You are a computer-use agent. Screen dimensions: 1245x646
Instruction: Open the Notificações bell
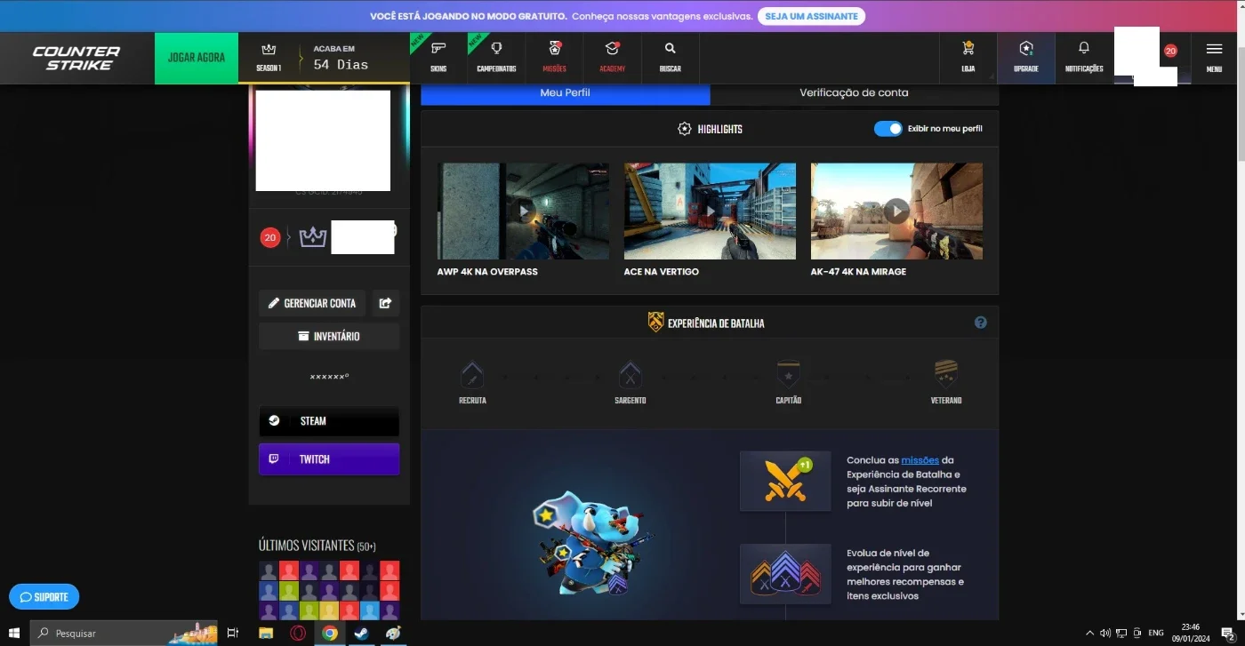(x=1083, y=57)
